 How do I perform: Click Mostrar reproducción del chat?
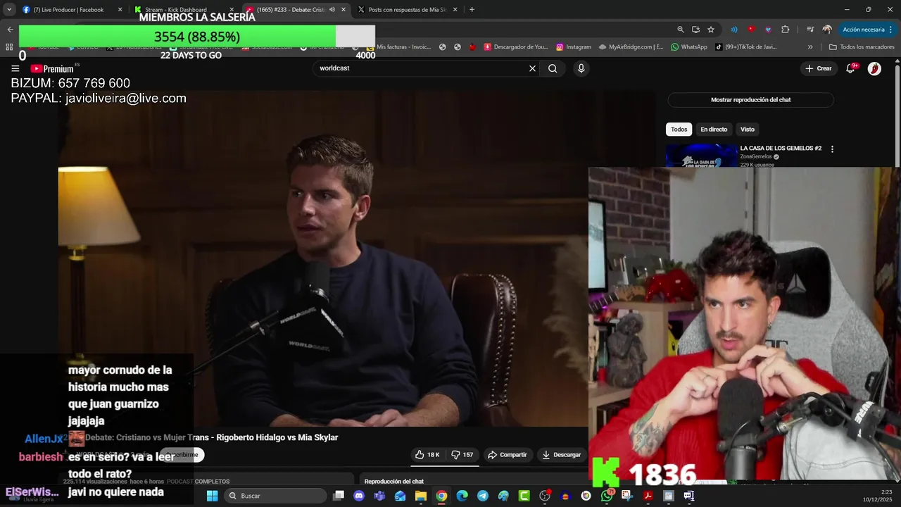click(750, 100)
